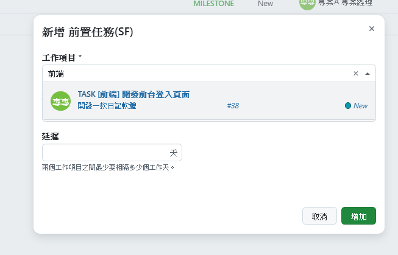The width and height of the screenshot is (398, 255).
Task: Confirm with the green 增加 button
Action: tap(358, 216)
